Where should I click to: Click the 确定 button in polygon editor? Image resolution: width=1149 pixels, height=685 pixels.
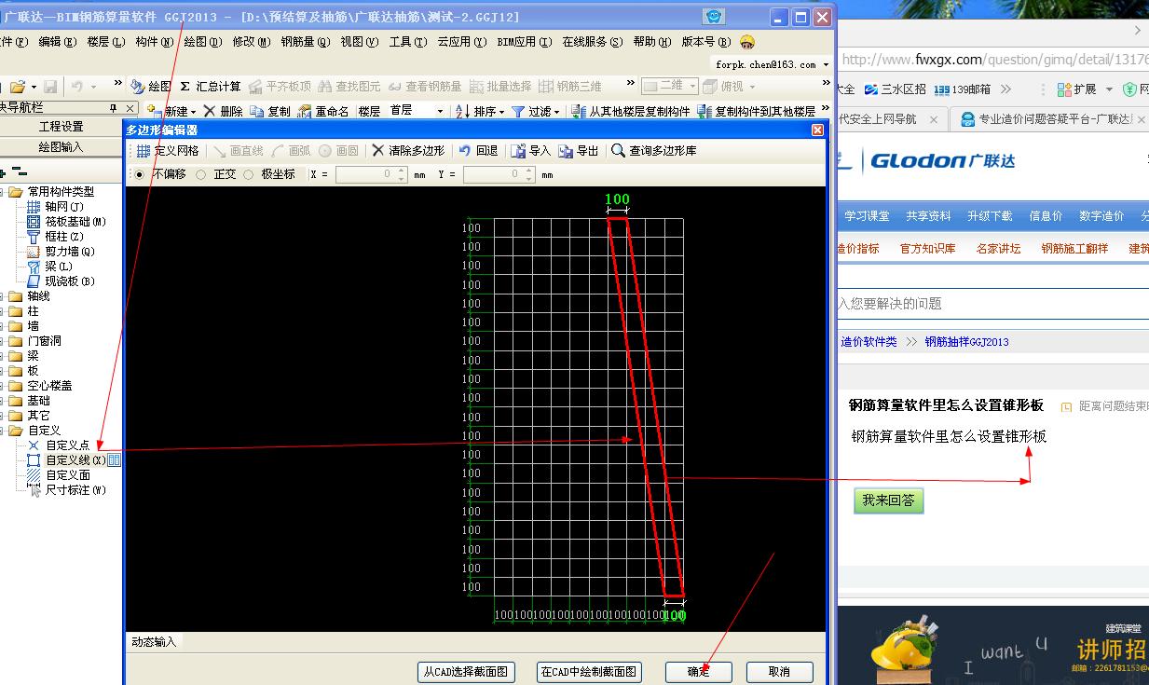(699, 672)
